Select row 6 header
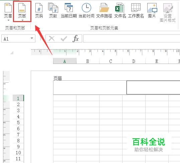The height and width of the screenshot is (163, 180). 18,129
